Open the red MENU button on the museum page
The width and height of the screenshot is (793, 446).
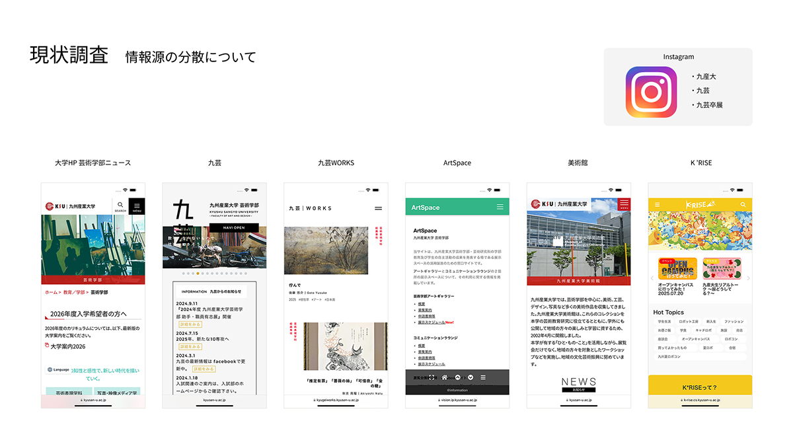[x=623, y=204]
